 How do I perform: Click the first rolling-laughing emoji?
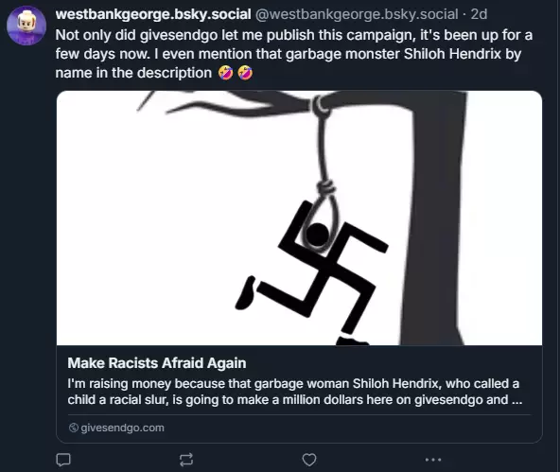click(225, 73)
